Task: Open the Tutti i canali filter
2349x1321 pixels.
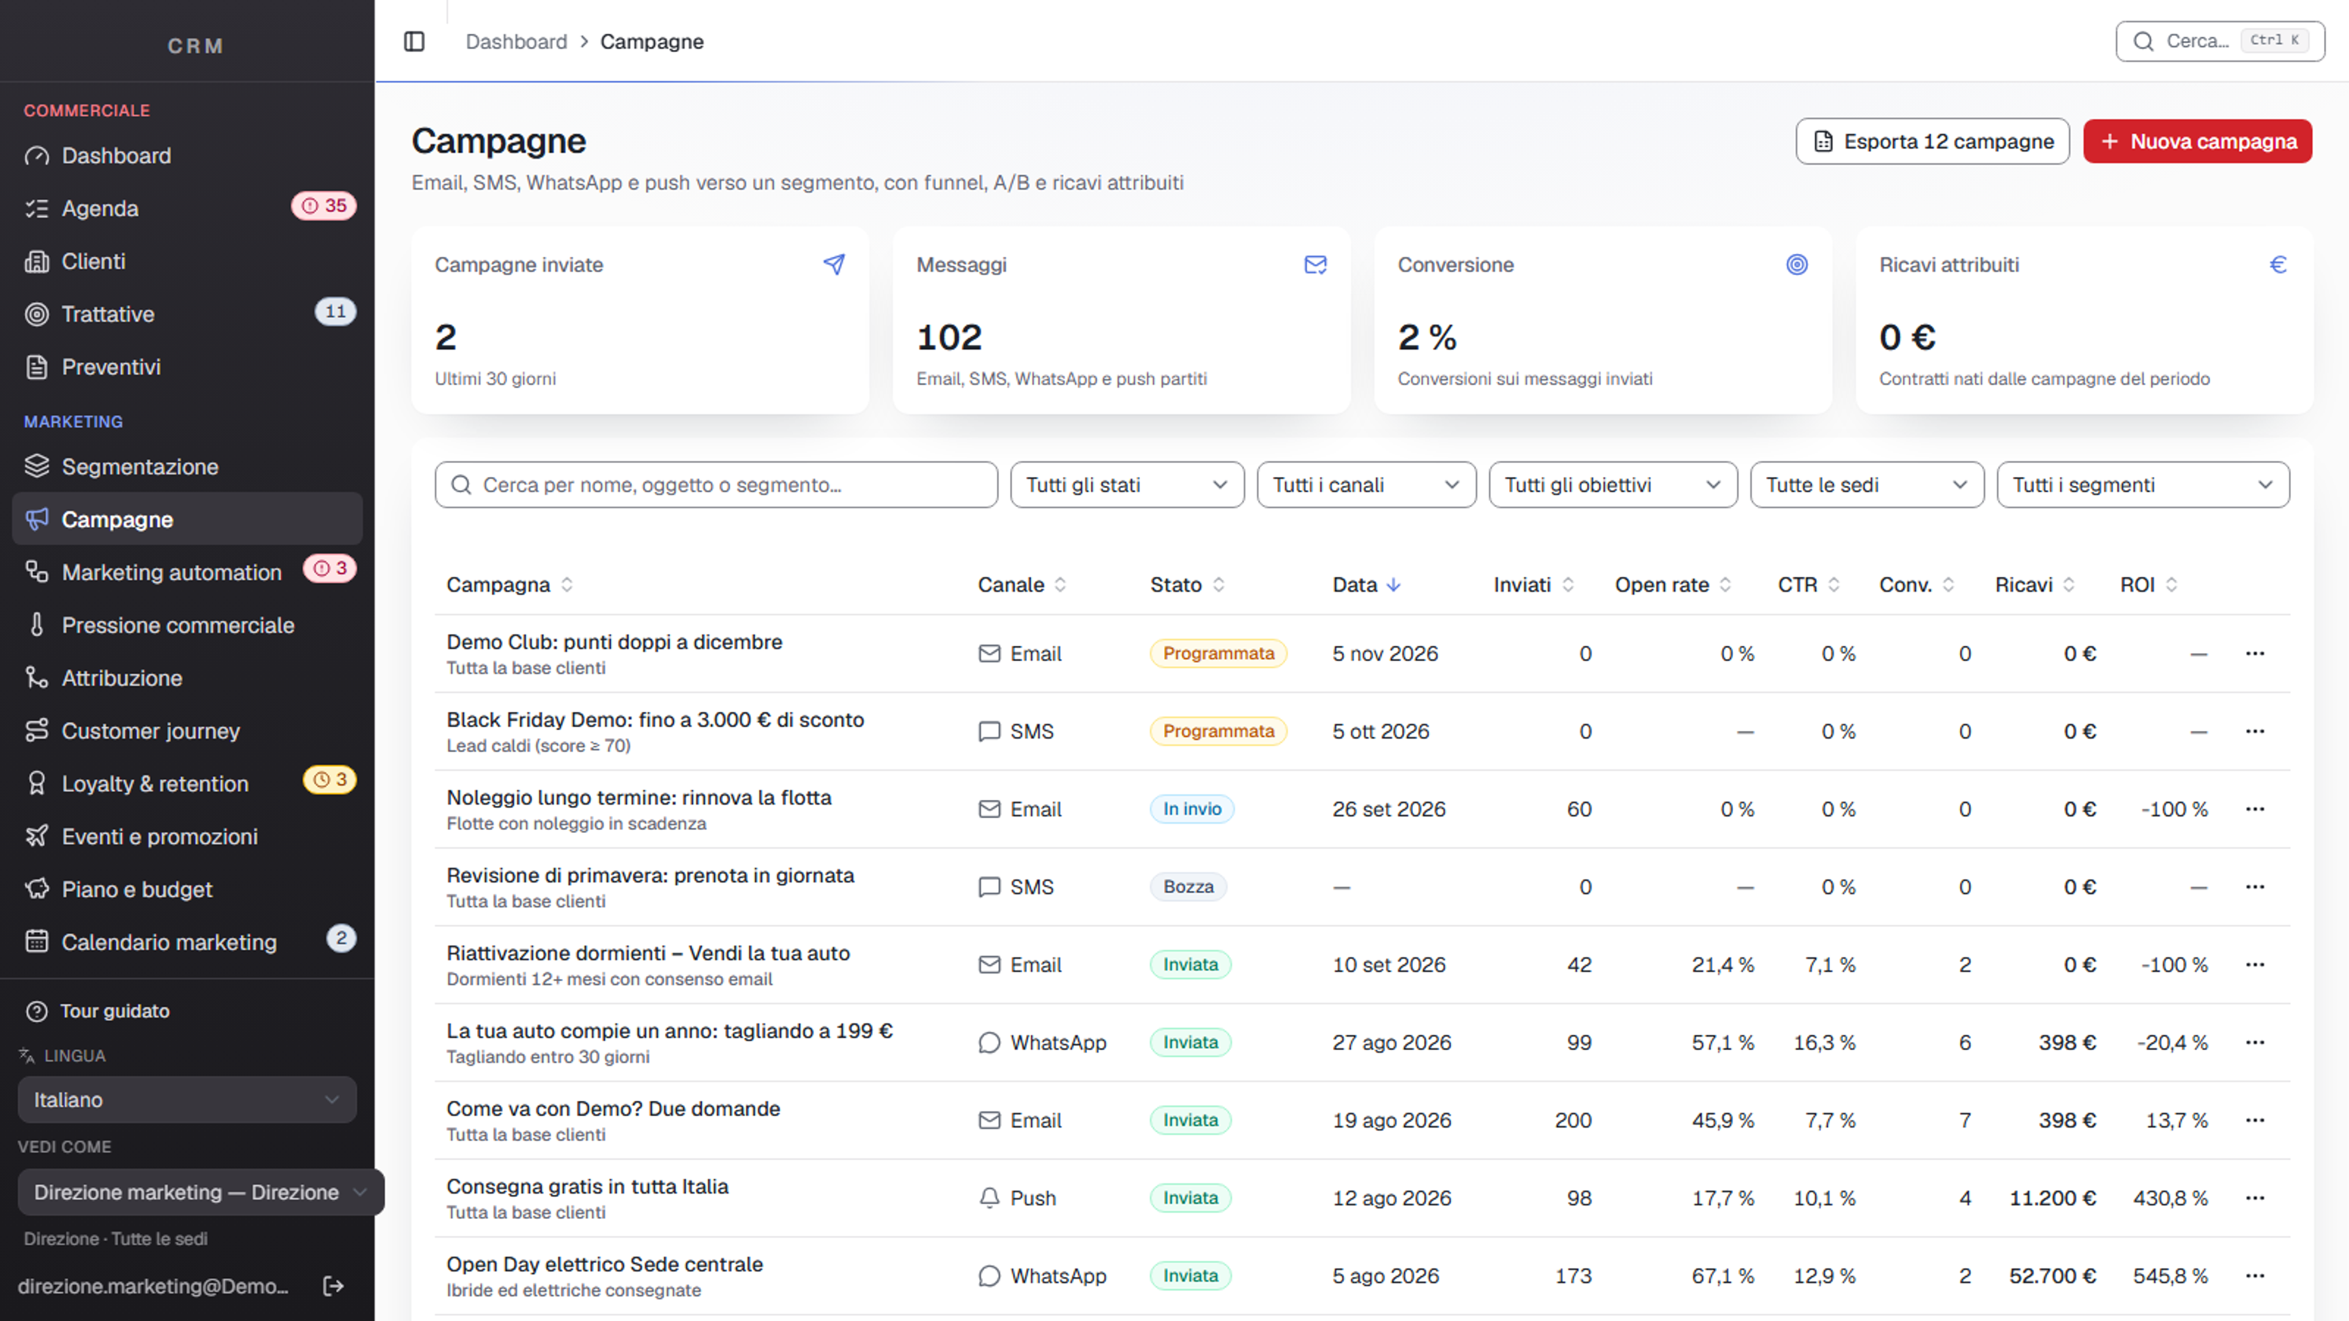Action: pyautogui.click(x=1366, y=485)
